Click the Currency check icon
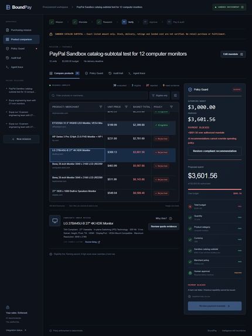The image size is (252, 336). (x=190, y=240)
